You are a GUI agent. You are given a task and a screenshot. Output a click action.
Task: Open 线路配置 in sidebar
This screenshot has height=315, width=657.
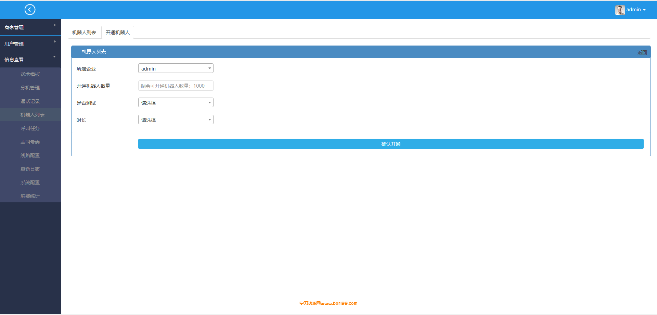coord(30,155)
